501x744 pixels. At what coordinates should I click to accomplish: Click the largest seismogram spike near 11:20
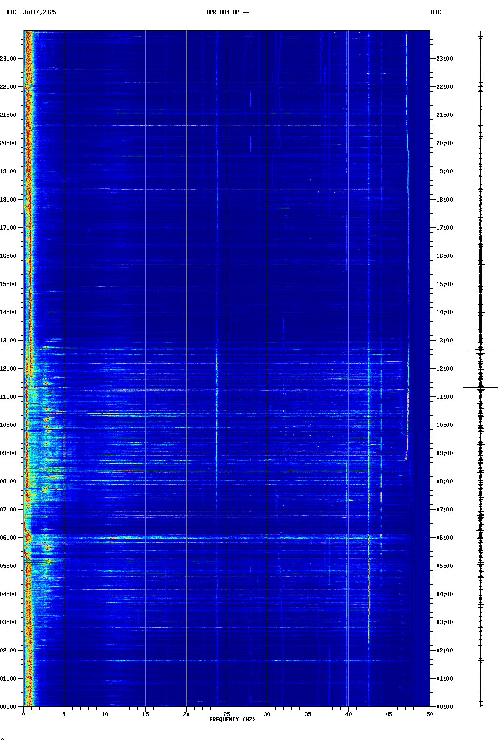tap(480, 387)
